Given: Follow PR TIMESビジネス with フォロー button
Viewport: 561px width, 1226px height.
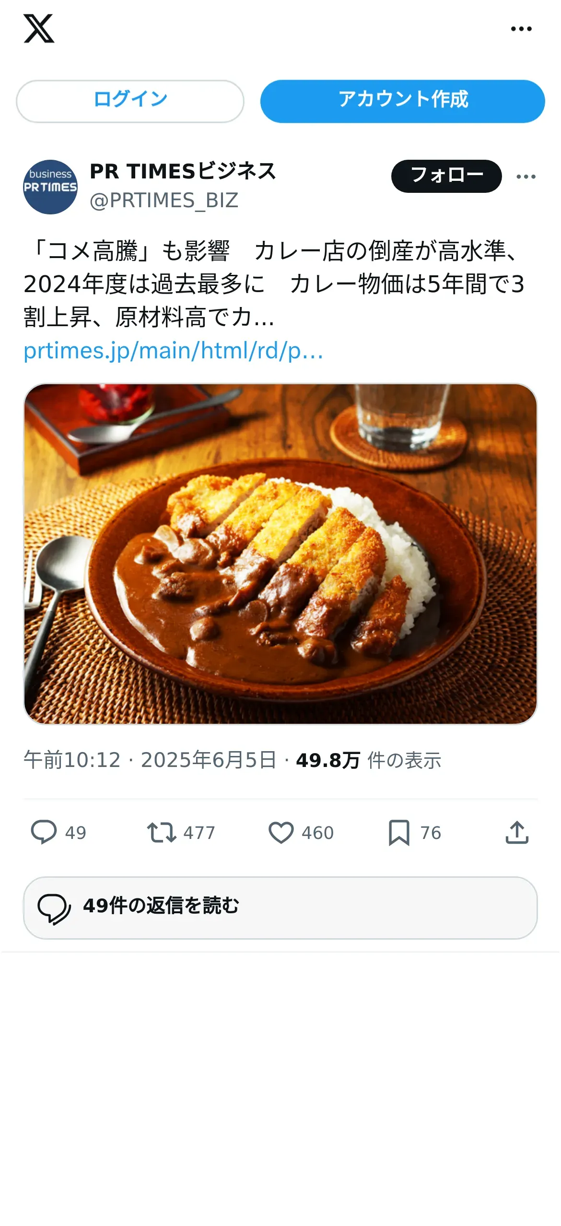Looking at the screenshot, I should (446, 176).
